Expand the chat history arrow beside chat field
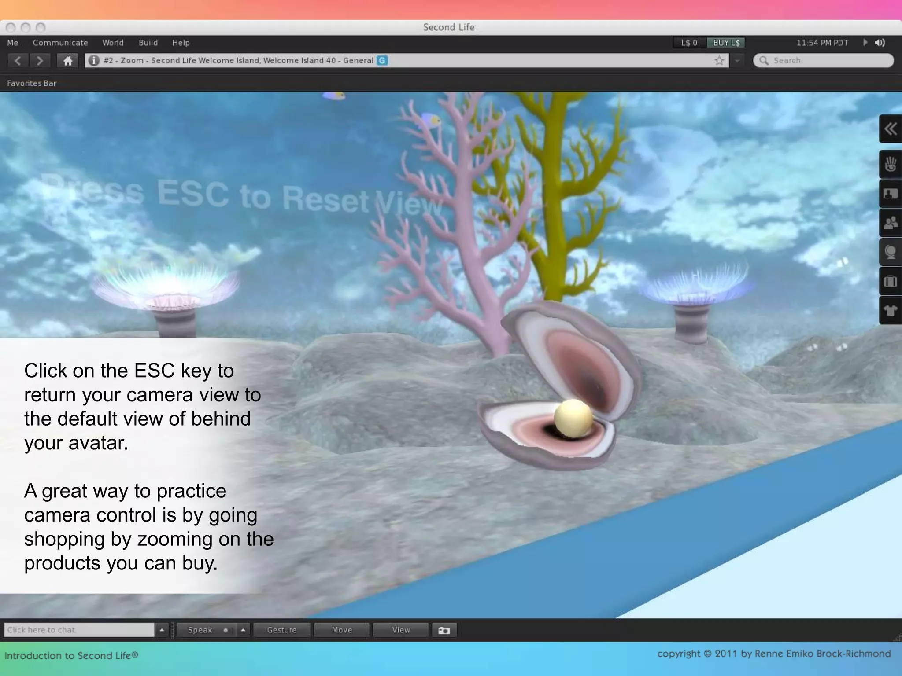This screenshot has width=902, height=676. [x=162, y=630]
